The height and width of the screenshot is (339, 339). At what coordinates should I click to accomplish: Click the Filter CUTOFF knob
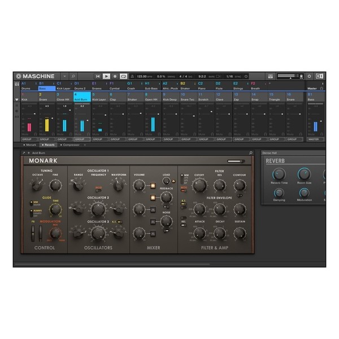[x=199, y=185]
